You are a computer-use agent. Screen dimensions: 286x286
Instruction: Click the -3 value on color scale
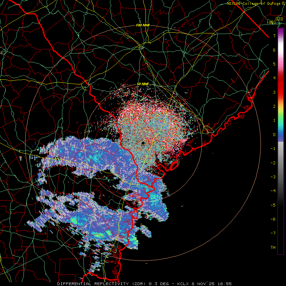[x=273, y=177]
